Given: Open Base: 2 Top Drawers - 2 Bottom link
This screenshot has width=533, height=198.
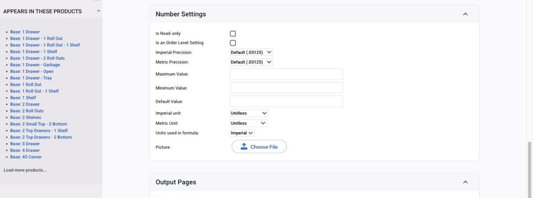Looking at the screenshot, I should tap(41, 137).
